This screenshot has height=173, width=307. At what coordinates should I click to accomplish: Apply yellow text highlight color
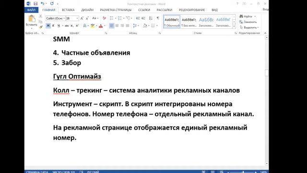pos(93,25)
